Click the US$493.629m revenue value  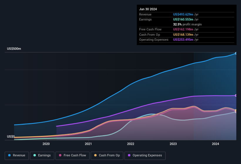(x=183, y=14)
